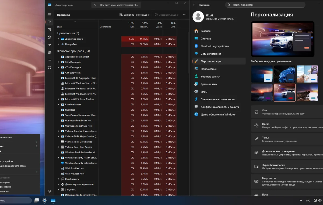323x205 pixels.
Task: Open the Services puzzle icon in sidebar
Action: pos(49,67)
